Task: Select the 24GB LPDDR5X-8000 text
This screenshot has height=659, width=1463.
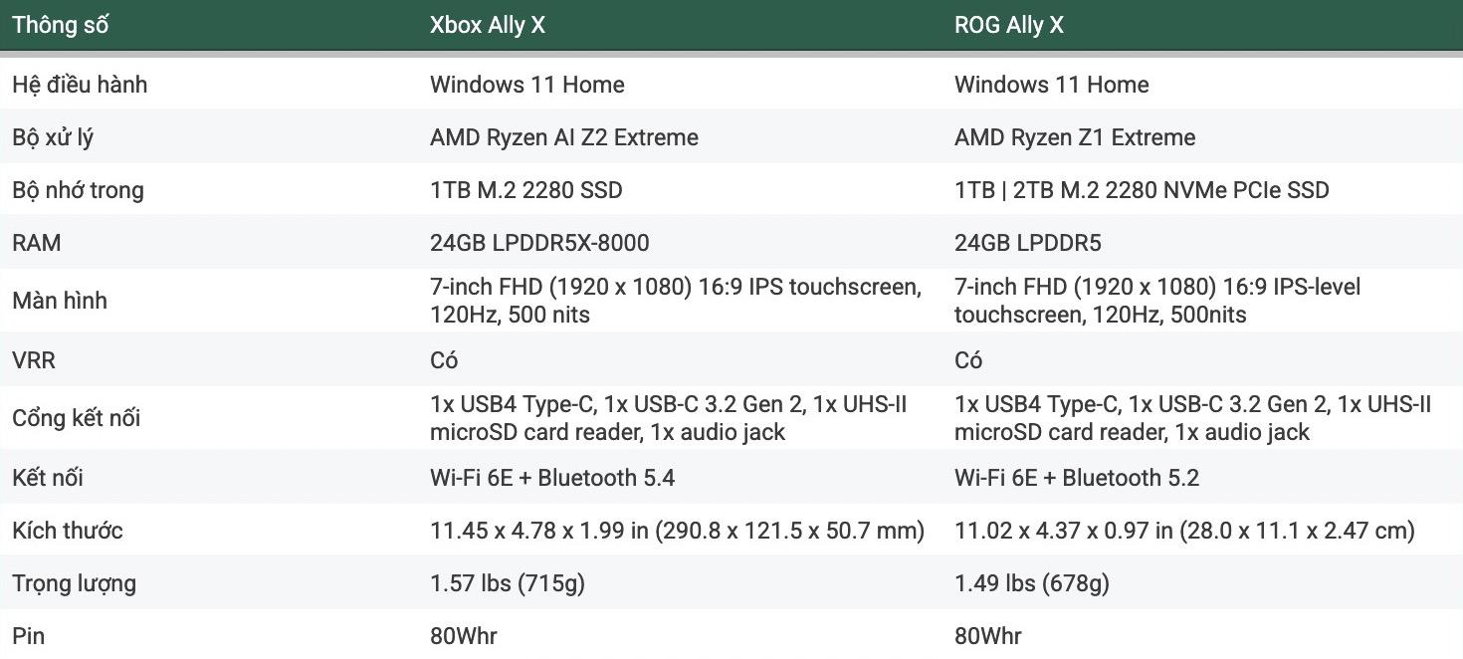Action: (539, 243)
